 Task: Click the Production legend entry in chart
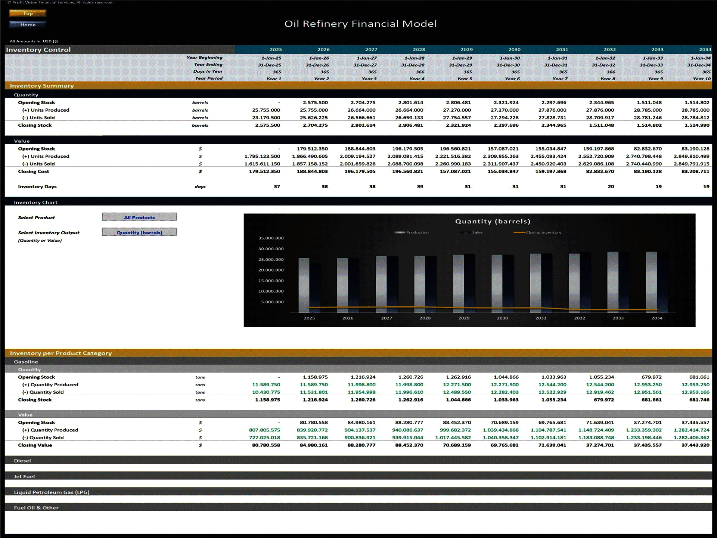tap(412, 232)
